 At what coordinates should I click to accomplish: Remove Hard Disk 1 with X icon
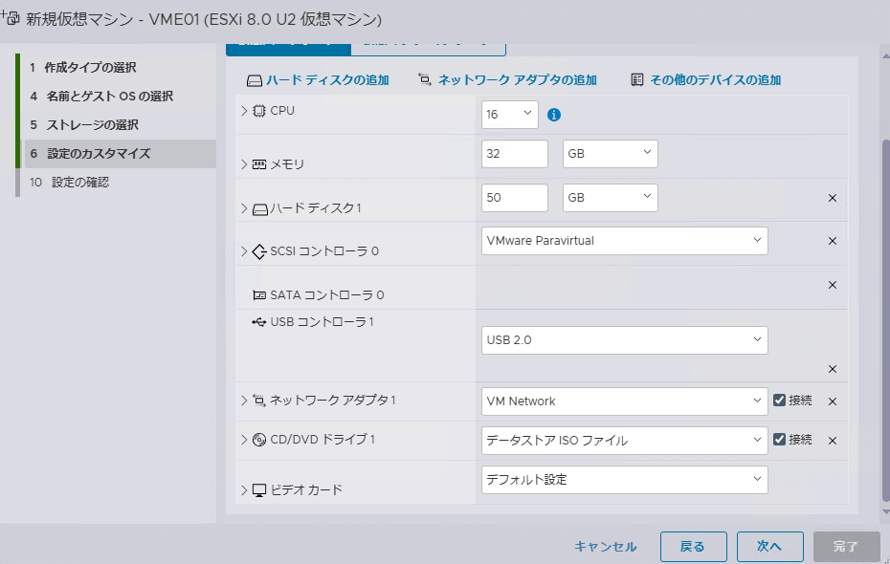(833, 198)
